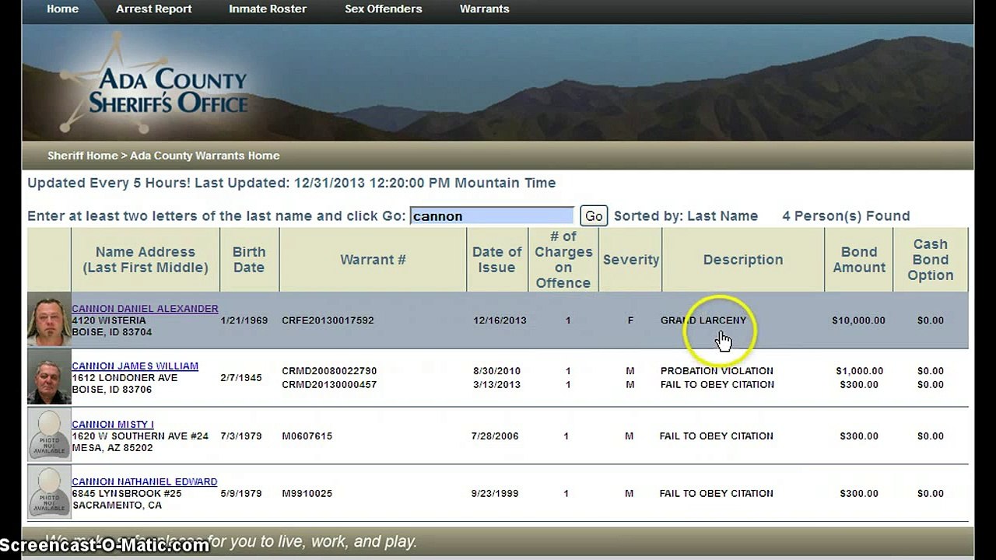Click the Name Address column header
996x560 pixels.
point(146,260)
